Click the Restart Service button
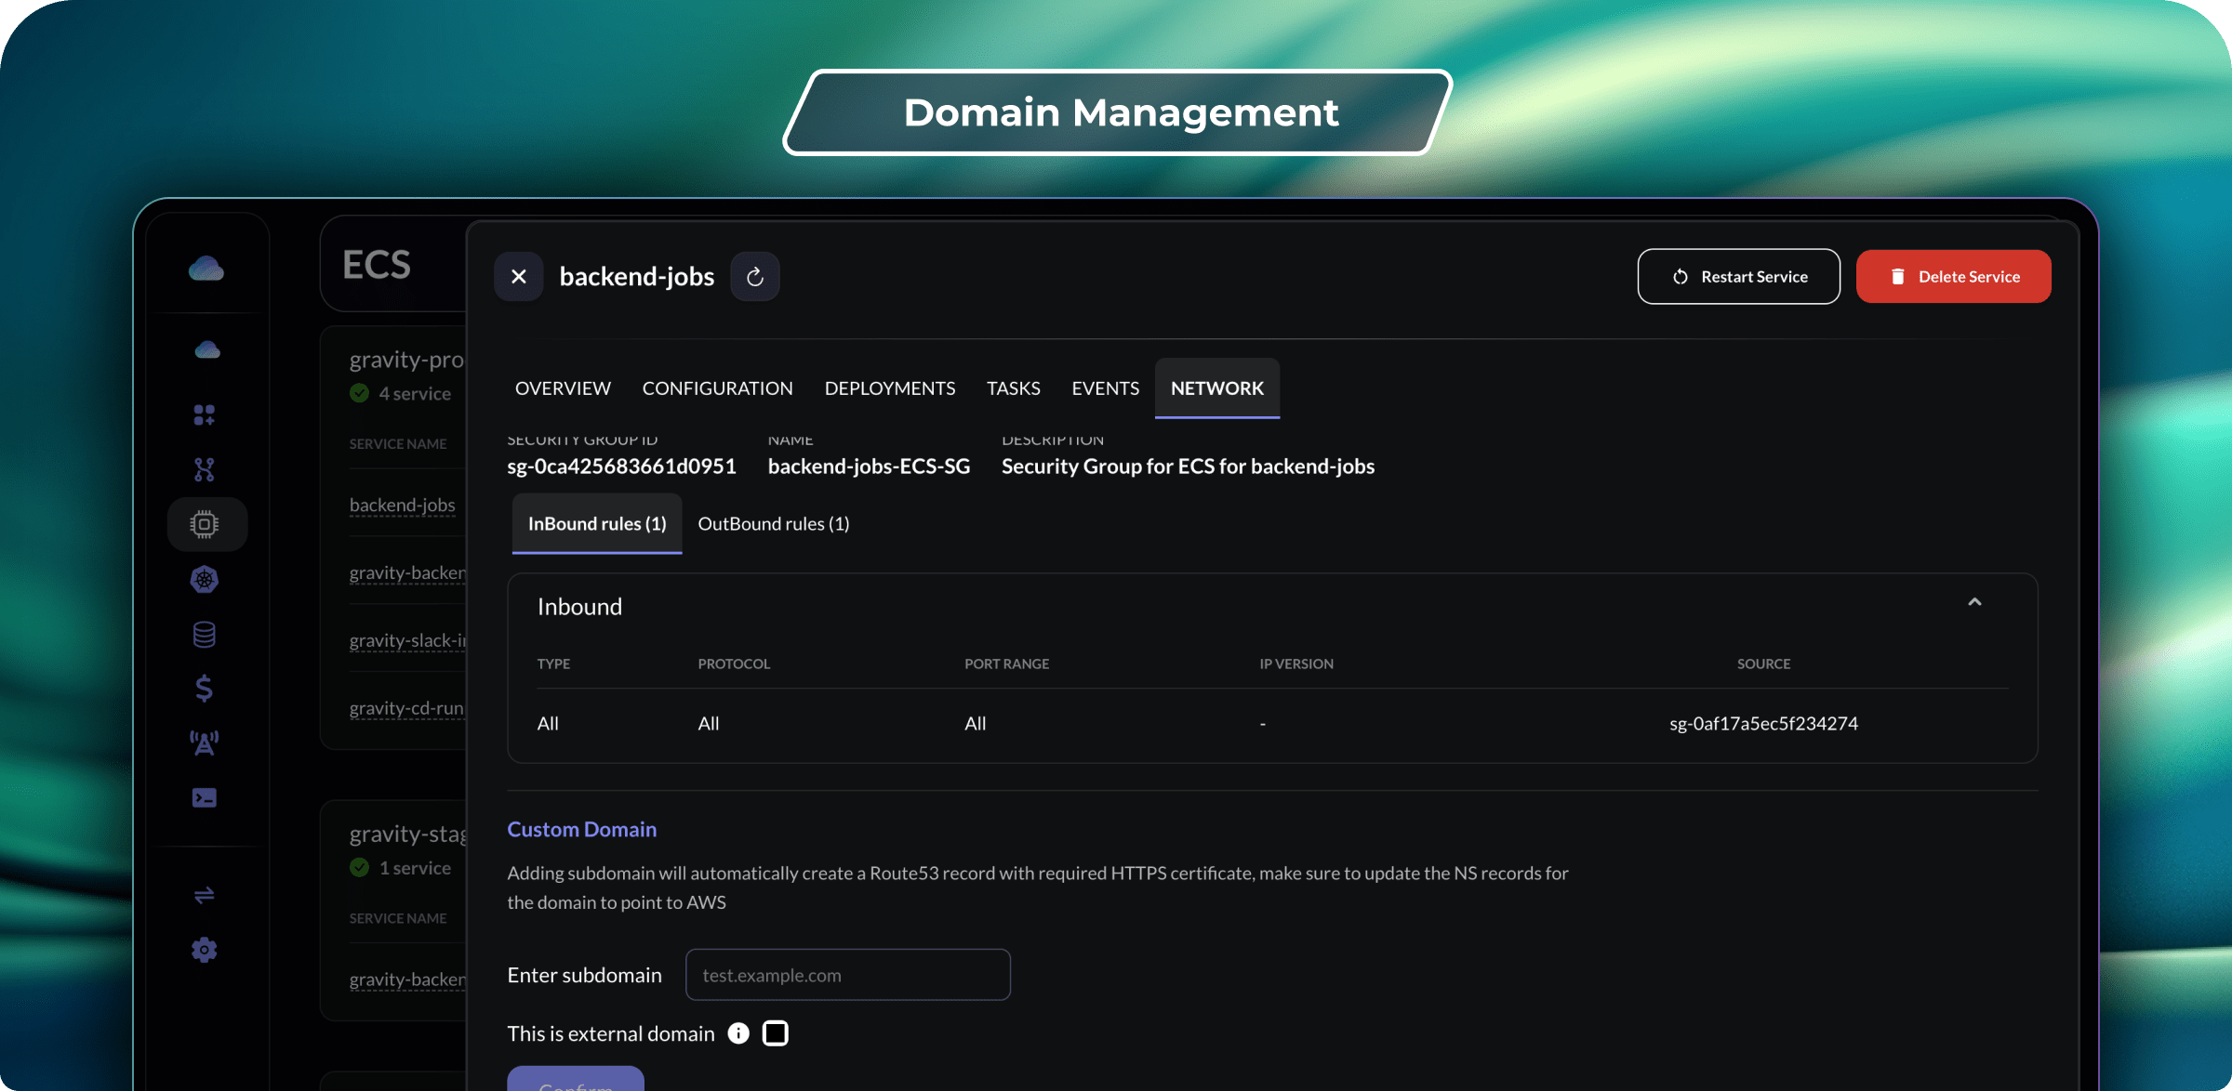 (1738, 276)
